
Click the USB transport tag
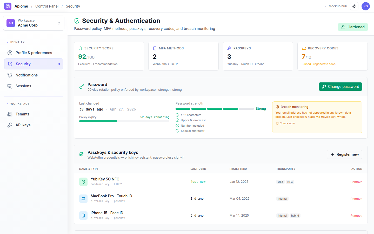pyautogui.click(x=280, y=182)
